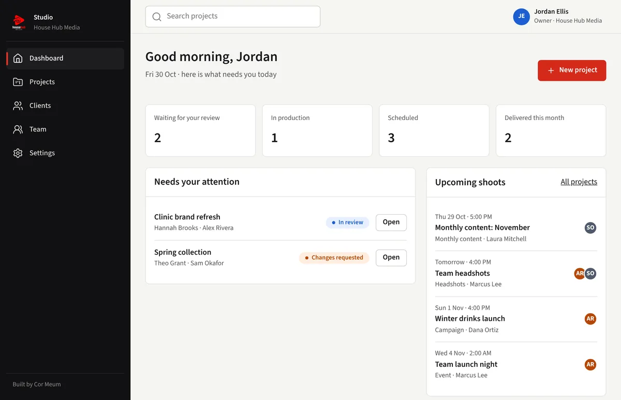Viewport: 621px width, 400px height.
Task: Open the Clinic brand refresh project
Action: (x=391, y=223)
